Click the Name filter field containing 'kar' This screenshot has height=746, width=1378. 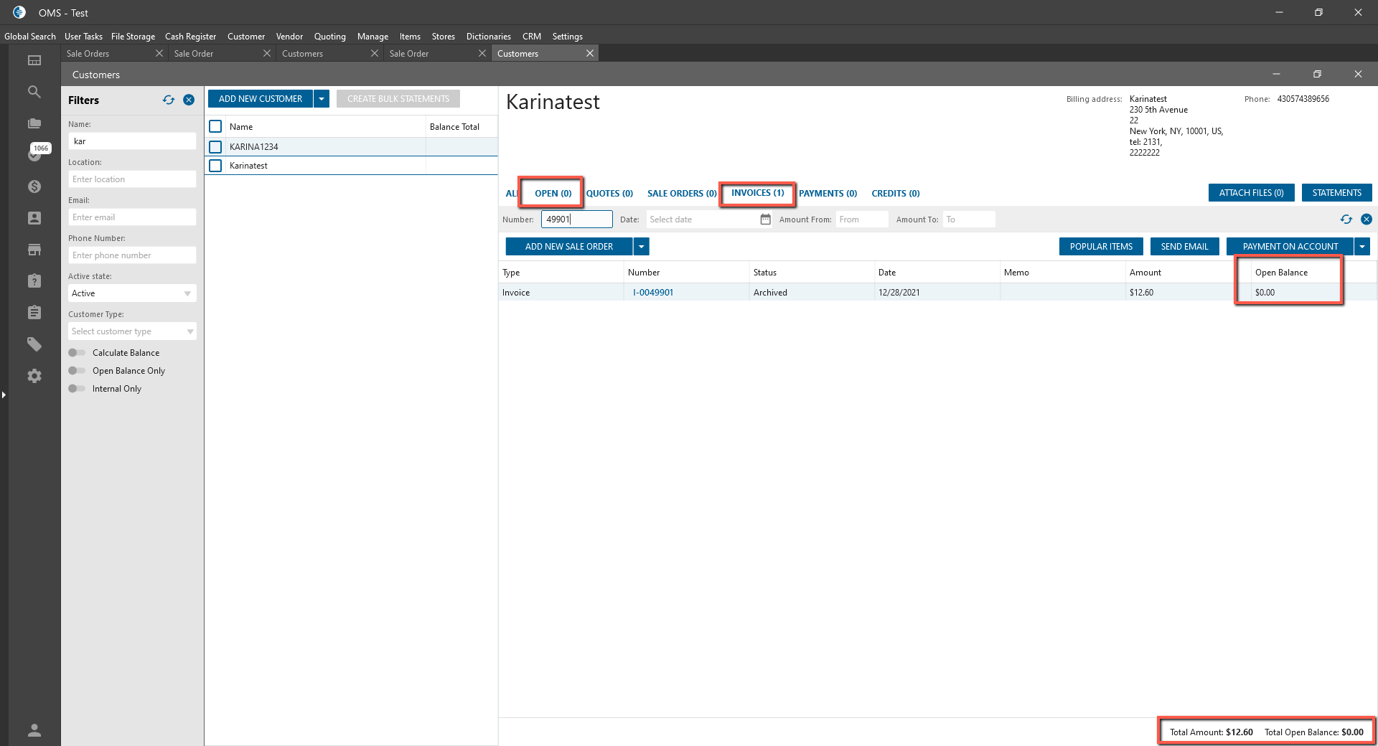132,141
